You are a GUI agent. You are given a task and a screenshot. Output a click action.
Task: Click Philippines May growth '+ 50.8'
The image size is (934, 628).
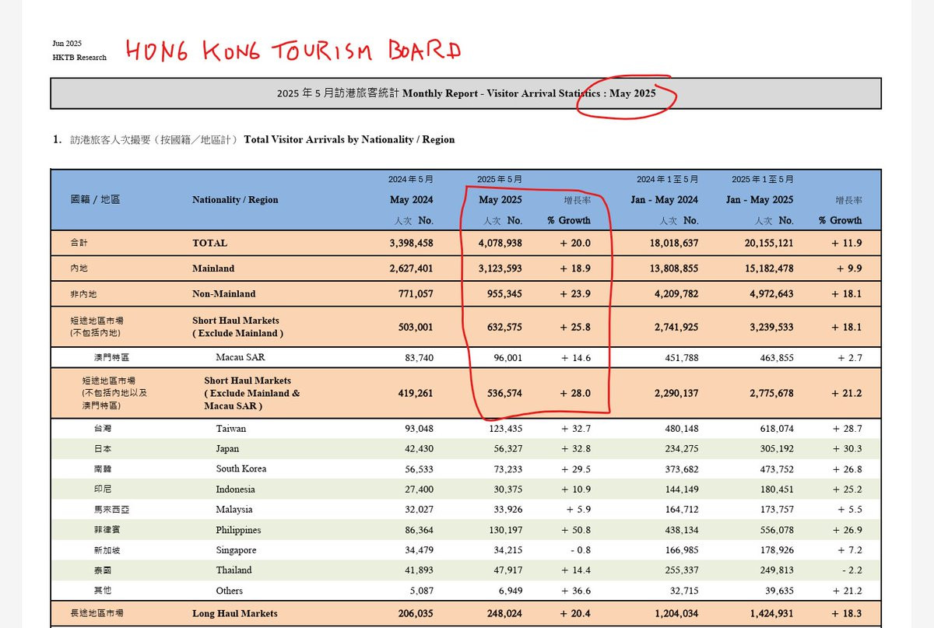pyautogui.click(x=574, y=530)
